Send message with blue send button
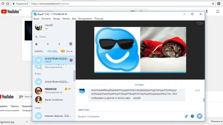223x125 pixels. tap(200, 116)
